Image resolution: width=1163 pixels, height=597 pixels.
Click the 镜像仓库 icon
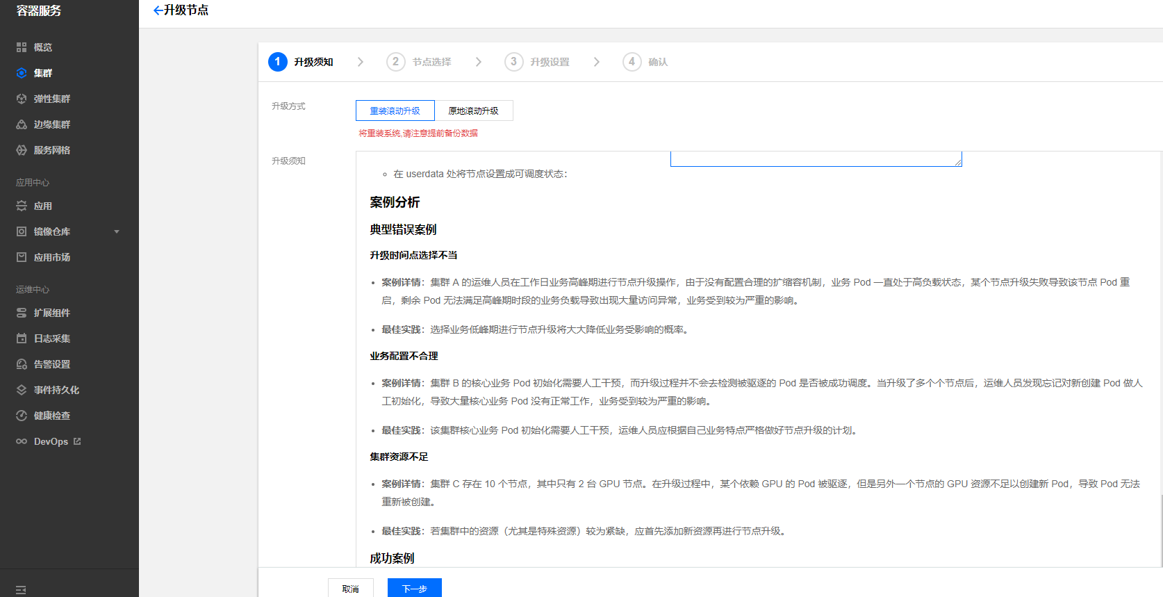click(x=22, y=231)
